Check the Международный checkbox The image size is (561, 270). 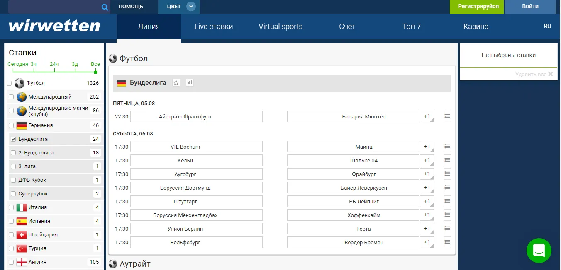point(11,97)
